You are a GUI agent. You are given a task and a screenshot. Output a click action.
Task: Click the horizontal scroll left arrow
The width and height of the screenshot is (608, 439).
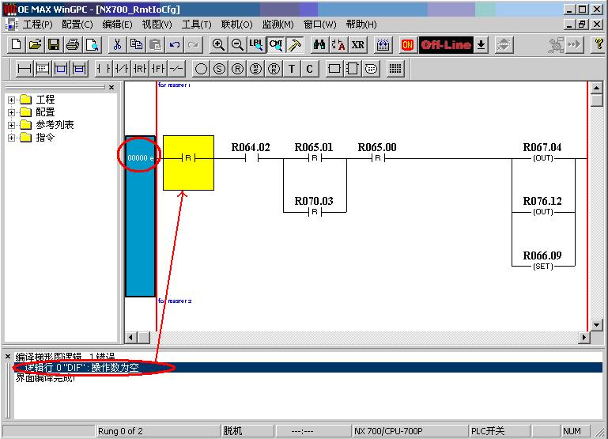pyautogui.click(x=130, y=338)
